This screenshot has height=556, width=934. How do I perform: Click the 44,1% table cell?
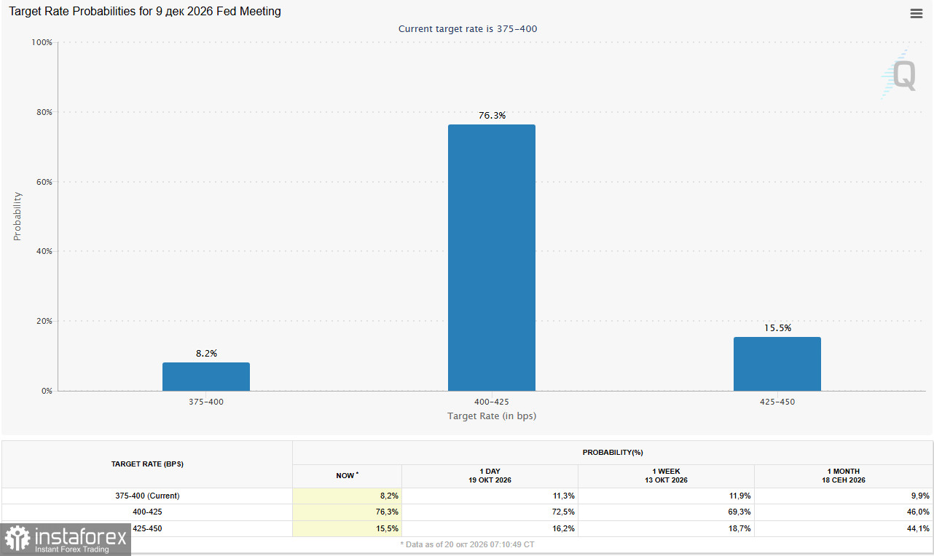click(x=843, y=528)
